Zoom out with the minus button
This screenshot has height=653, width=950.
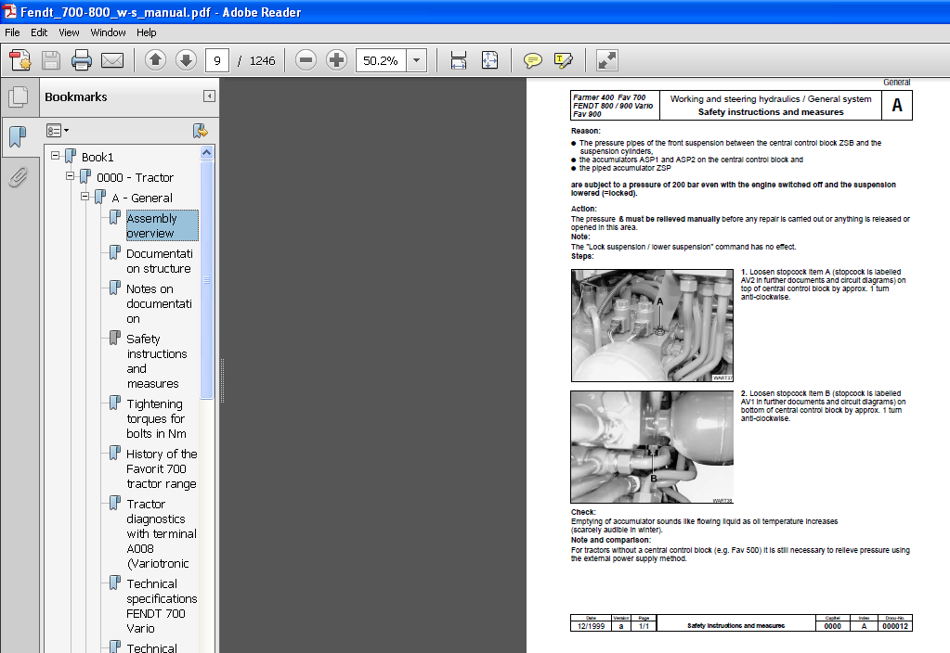[x=306, y=60]
